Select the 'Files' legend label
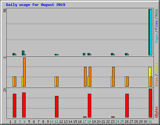The width and height of the screenshot is (160, 125). point(157,25)
